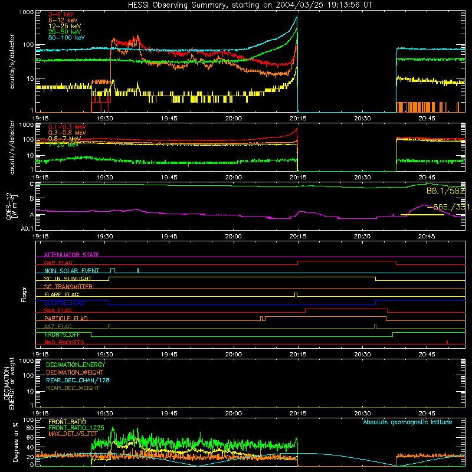472x472 pixels.
Task: Click the FRONT_RATIO legend label in yellow
Action: 67,422
